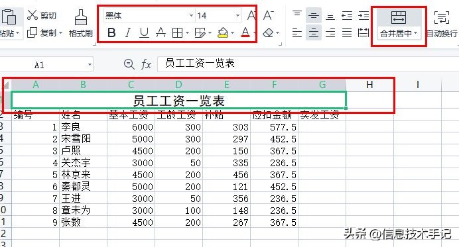Toggle horizontal center alignment
The image size is (459, 247).
tap(314, 32)
